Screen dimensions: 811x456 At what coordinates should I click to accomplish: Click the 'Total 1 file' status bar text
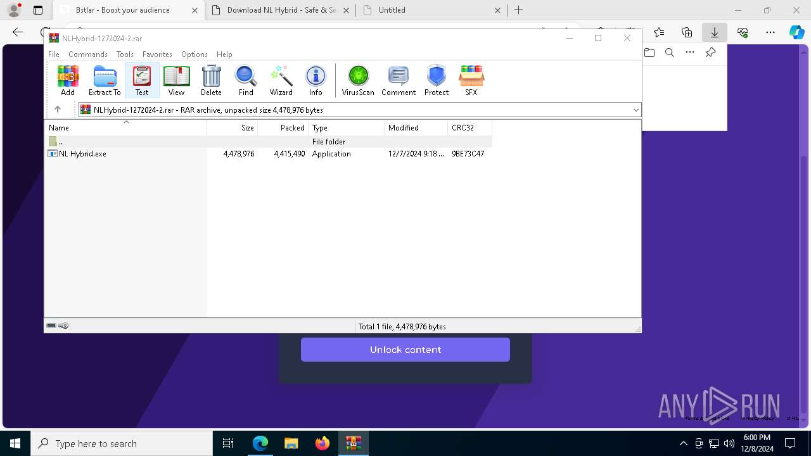(402, 327)
